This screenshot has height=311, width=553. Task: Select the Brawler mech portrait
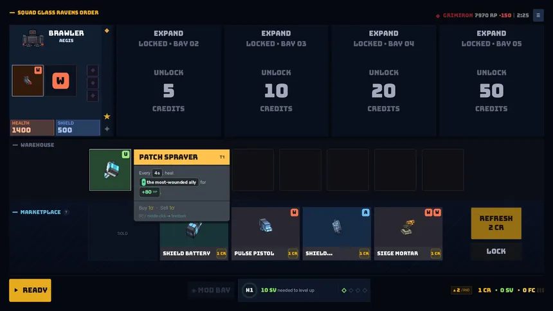[x=33, y=38]
